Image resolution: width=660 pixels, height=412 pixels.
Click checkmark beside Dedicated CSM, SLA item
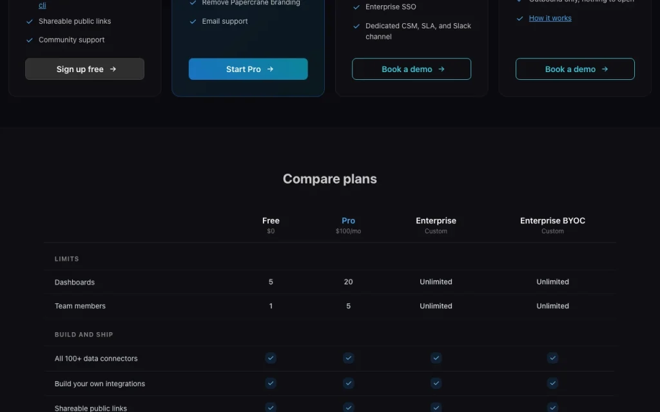[356, 26]
